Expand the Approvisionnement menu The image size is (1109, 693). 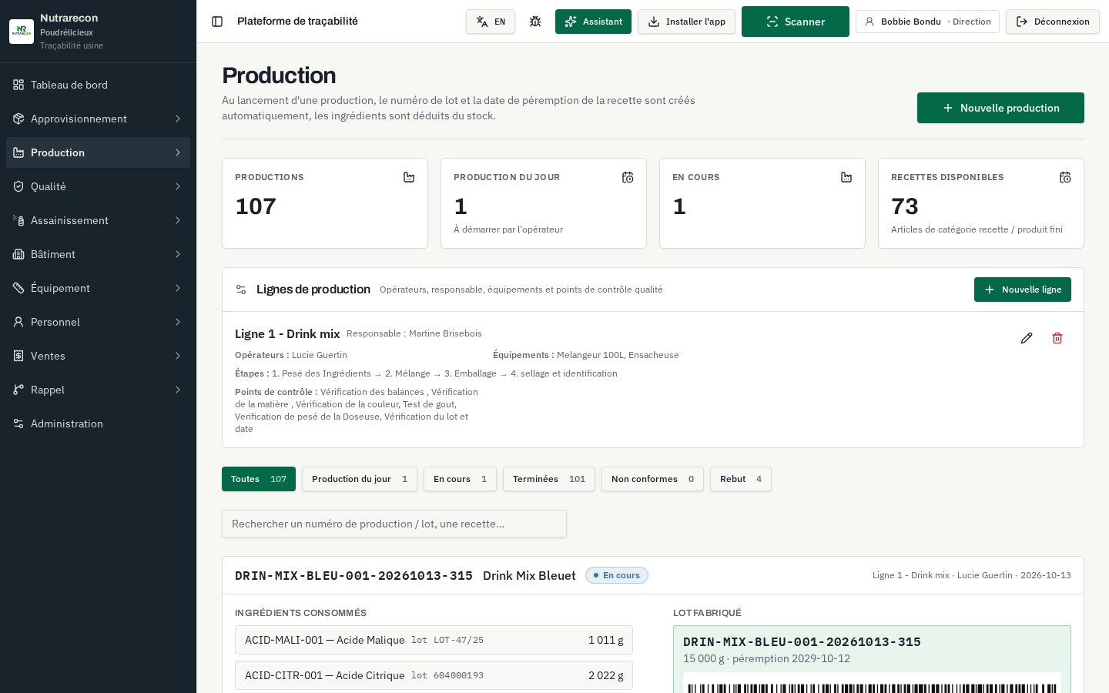(x=98, y=119)
